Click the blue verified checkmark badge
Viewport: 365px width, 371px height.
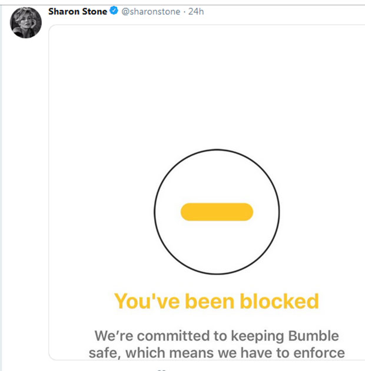tap(114, 11)
